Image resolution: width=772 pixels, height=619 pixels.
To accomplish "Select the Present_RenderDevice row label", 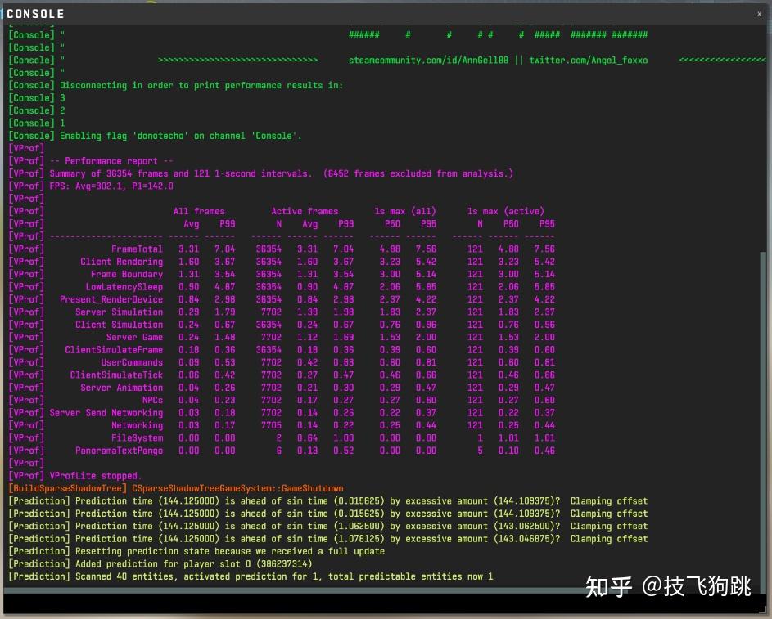I will point(111,299).
